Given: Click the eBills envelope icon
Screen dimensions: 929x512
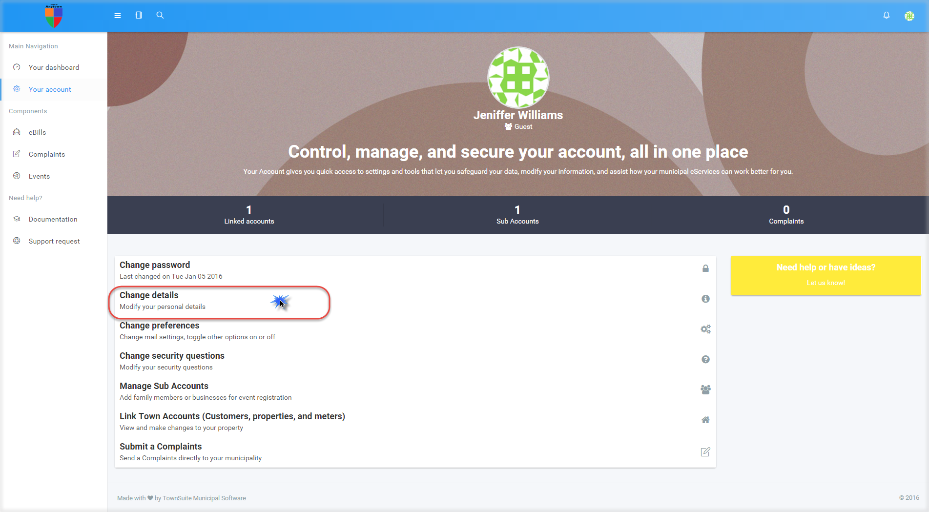Looking at the screenshot, I should [17, 132].
